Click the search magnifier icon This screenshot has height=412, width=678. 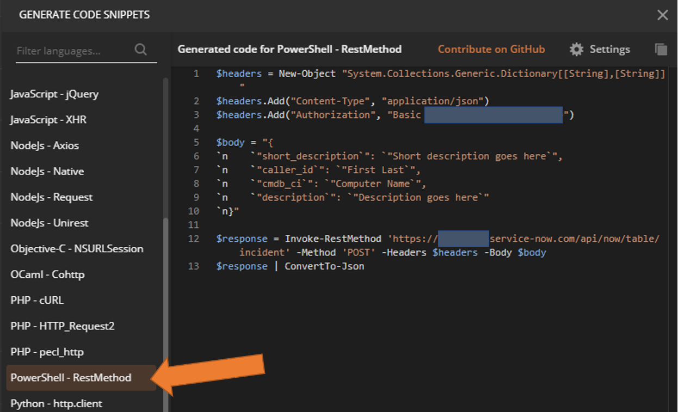pos(140,50)
